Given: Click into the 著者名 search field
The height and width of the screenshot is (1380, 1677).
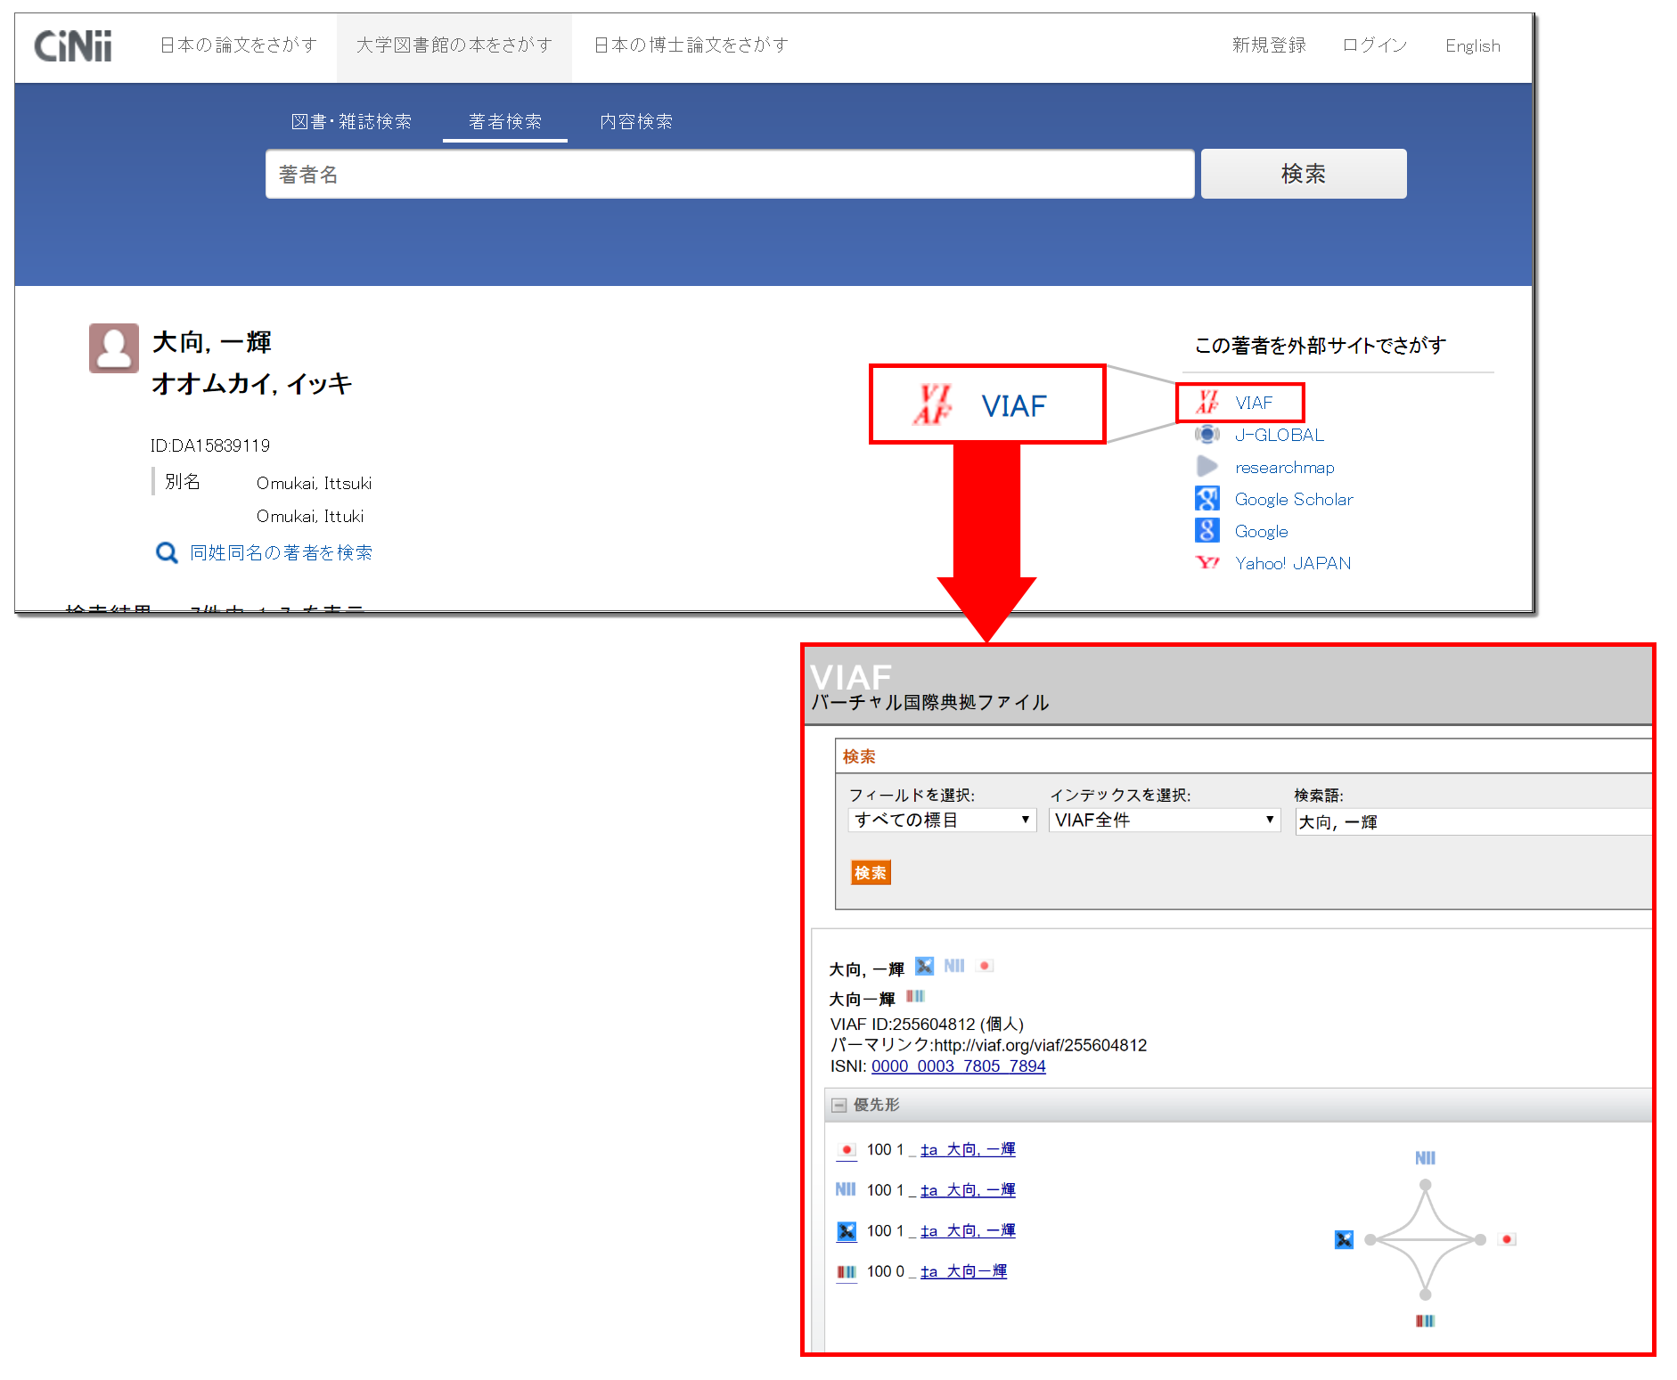Looking at the screenshot, I should click(730, 174).
